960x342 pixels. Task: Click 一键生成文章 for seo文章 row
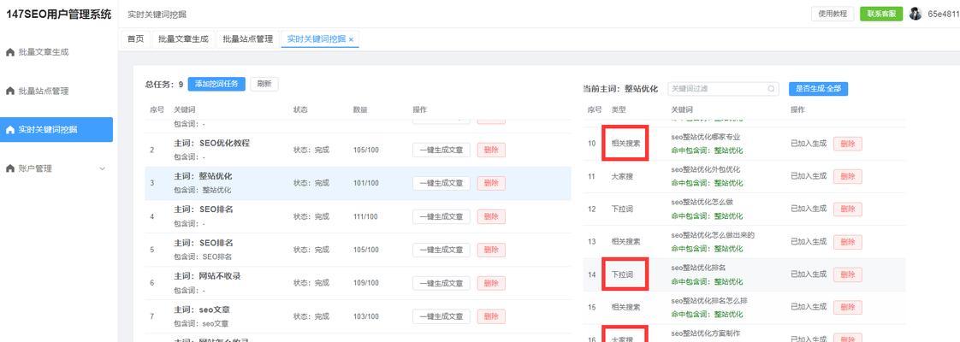[x=441, y=316]
